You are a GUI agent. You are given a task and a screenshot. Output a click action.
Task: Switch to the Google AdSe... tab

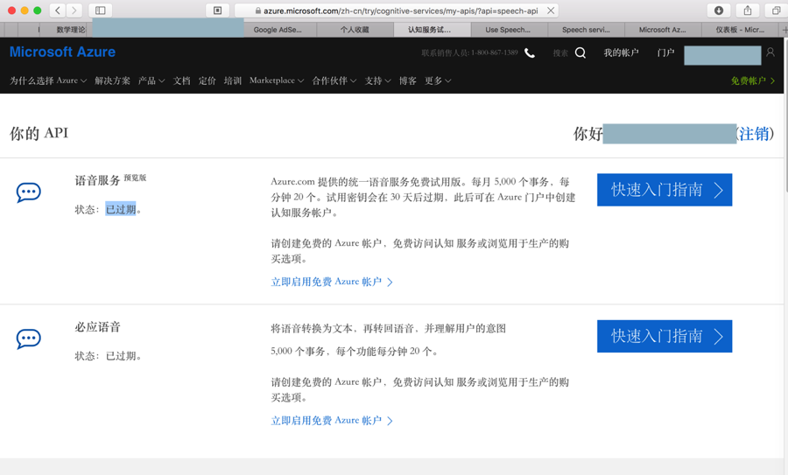(x=278, y=30)
